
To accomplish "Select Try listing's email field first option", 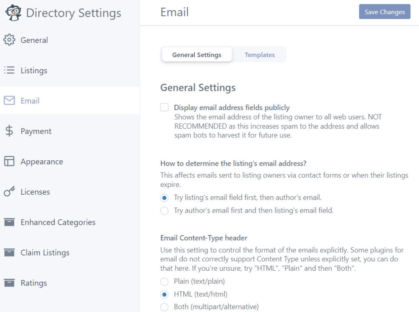I will click(164, 198).
